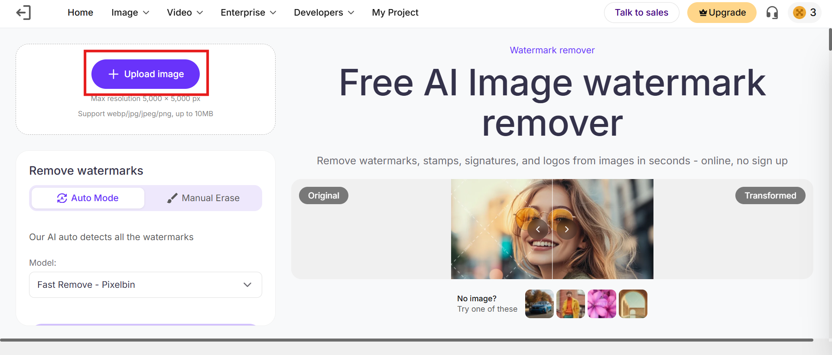Click the Original label on the preview

click(324, 195)
